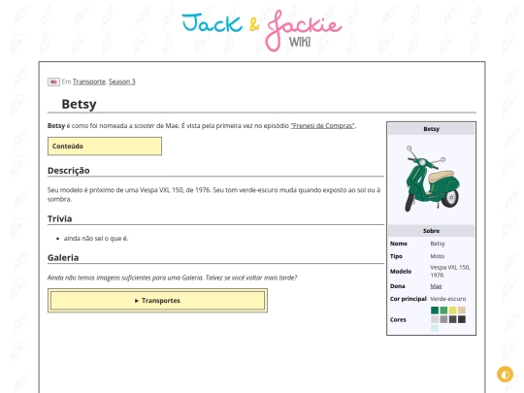This screenshot has width=524, height=393.
Task: Click the Trivia section heading
Action: pos(59,219)
